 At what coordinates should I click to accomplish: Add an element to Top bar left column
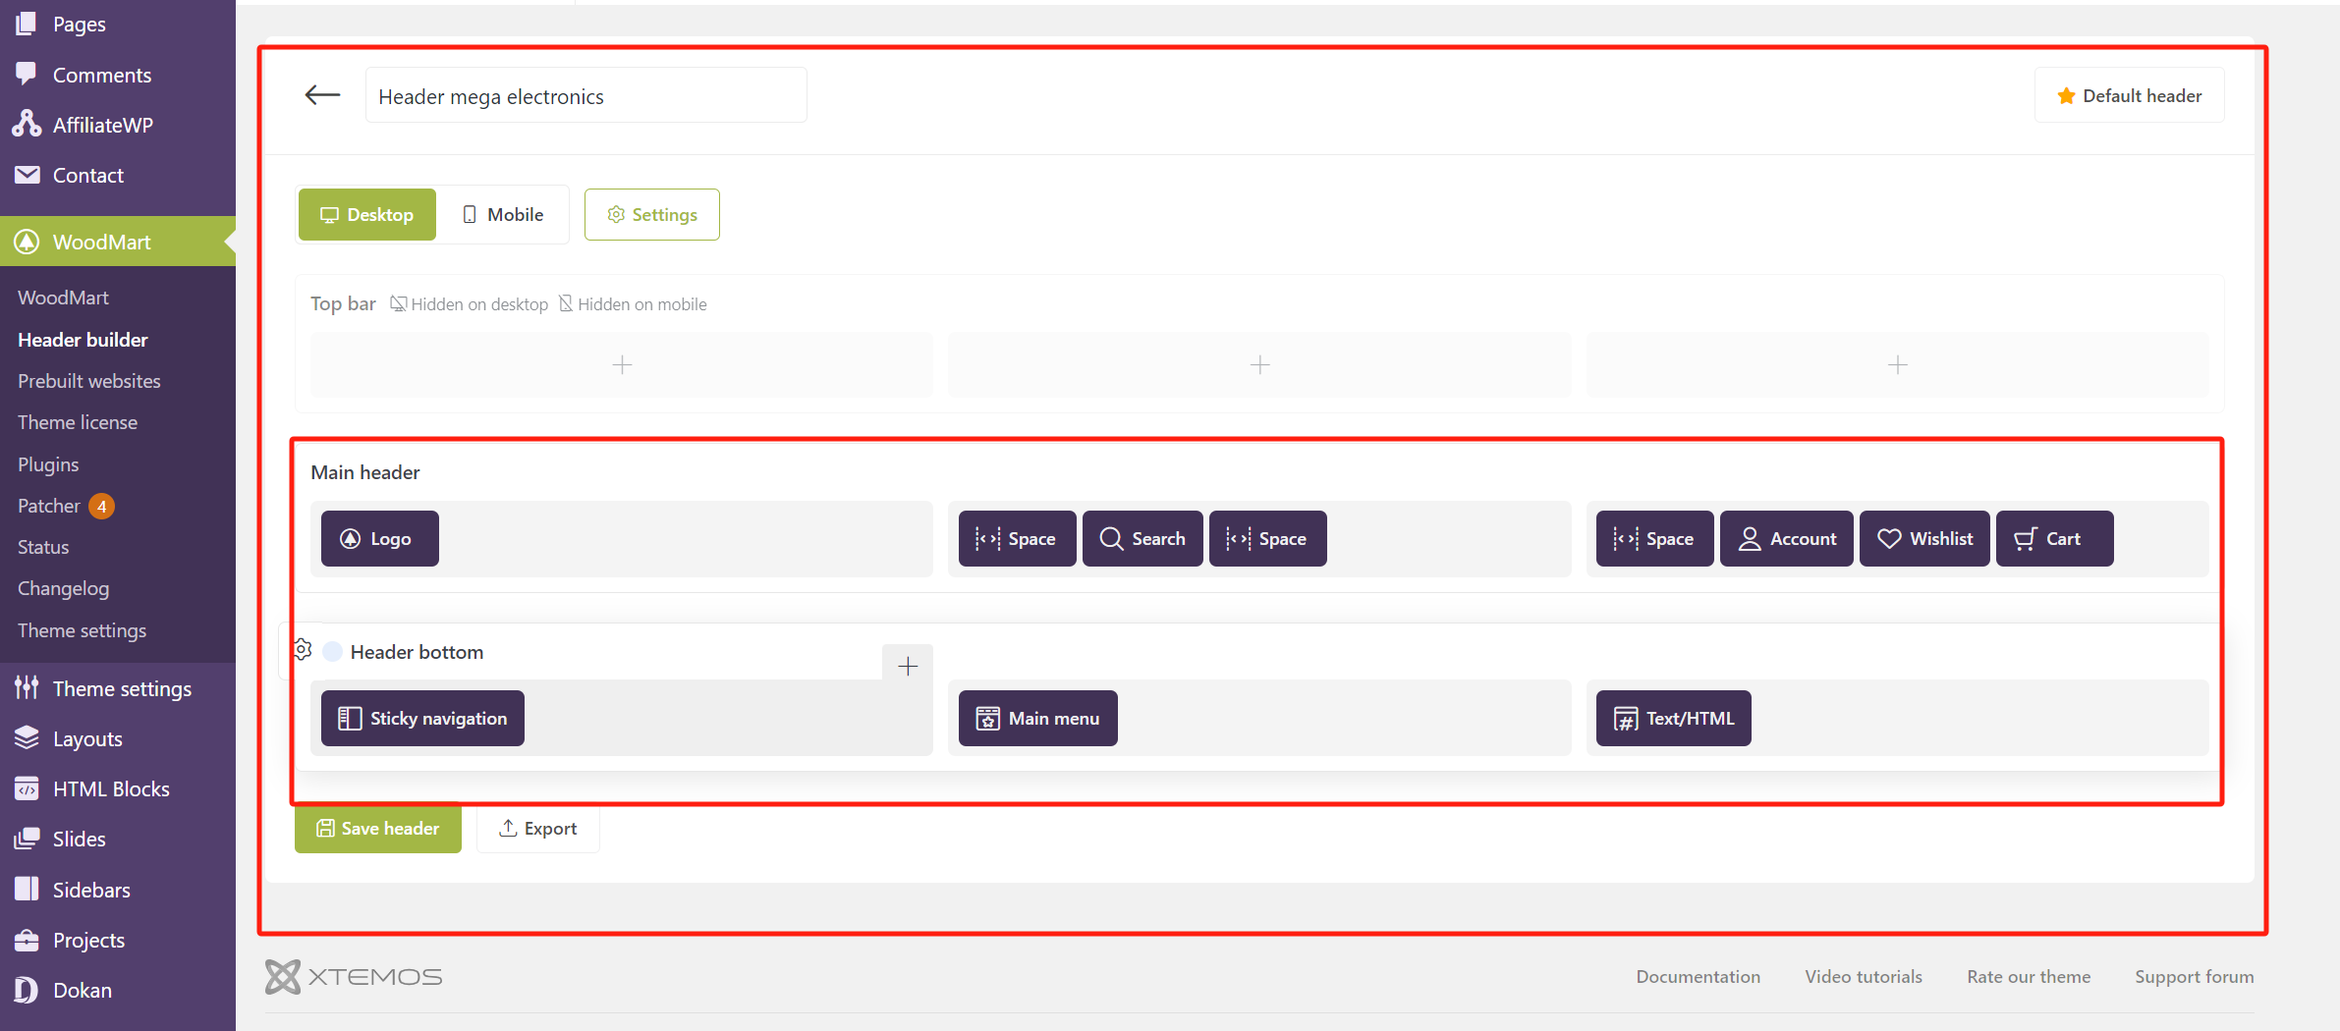pyautogui.click(x=622, y=365)
